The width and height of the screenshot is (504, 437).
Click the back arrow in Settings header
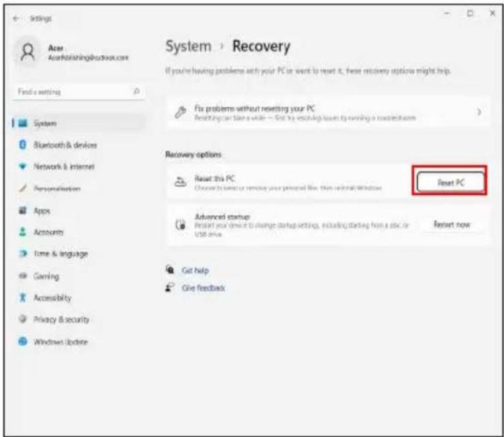click(x=16, y=18)
